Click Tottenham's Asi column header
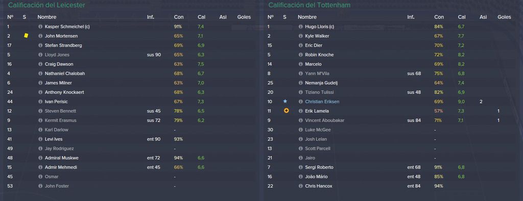This screenshot has width=523, height=201. tap(483, 17)
